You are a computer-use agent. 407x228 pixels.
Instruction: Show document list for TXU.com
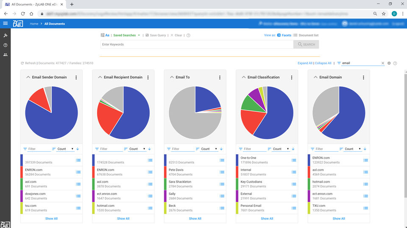pos(365,208)
